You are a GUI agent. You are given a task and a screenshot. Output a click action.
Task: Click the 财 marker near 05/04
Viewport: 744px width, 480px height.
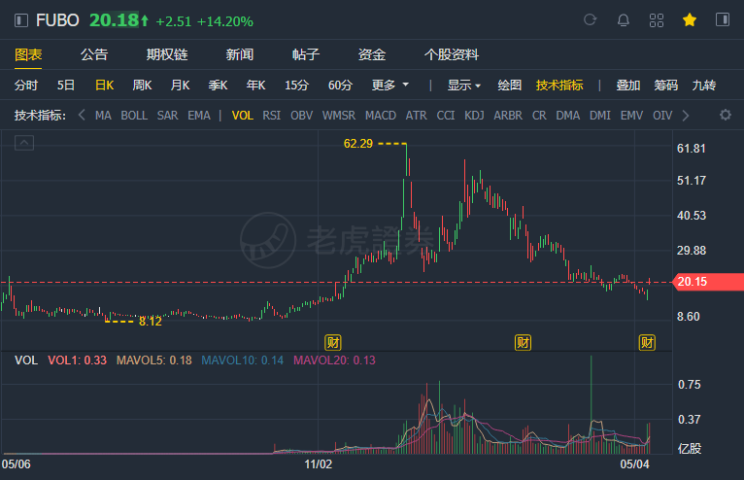(647, 342)
